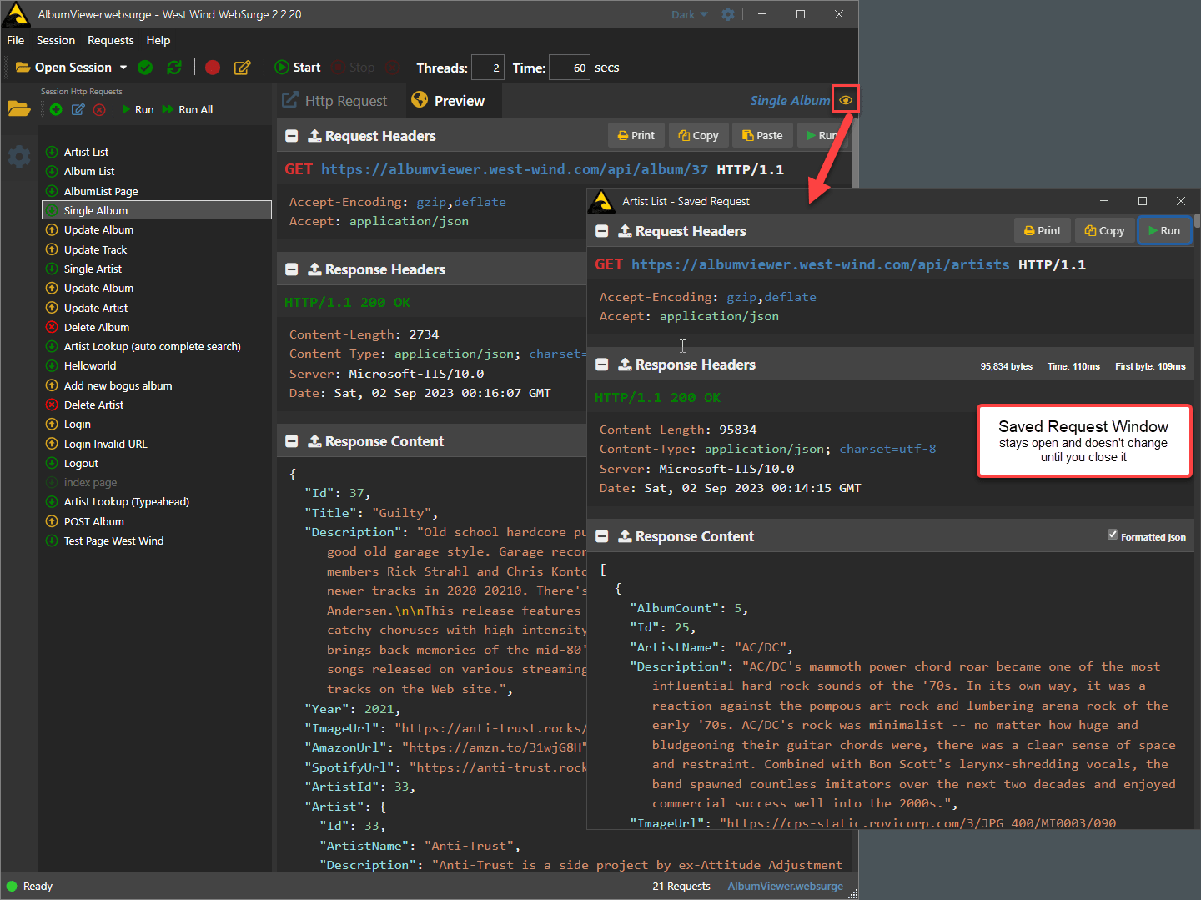
Task: Click the blue edit request icon
Action: pyautogui.click(x=78, y=109)
